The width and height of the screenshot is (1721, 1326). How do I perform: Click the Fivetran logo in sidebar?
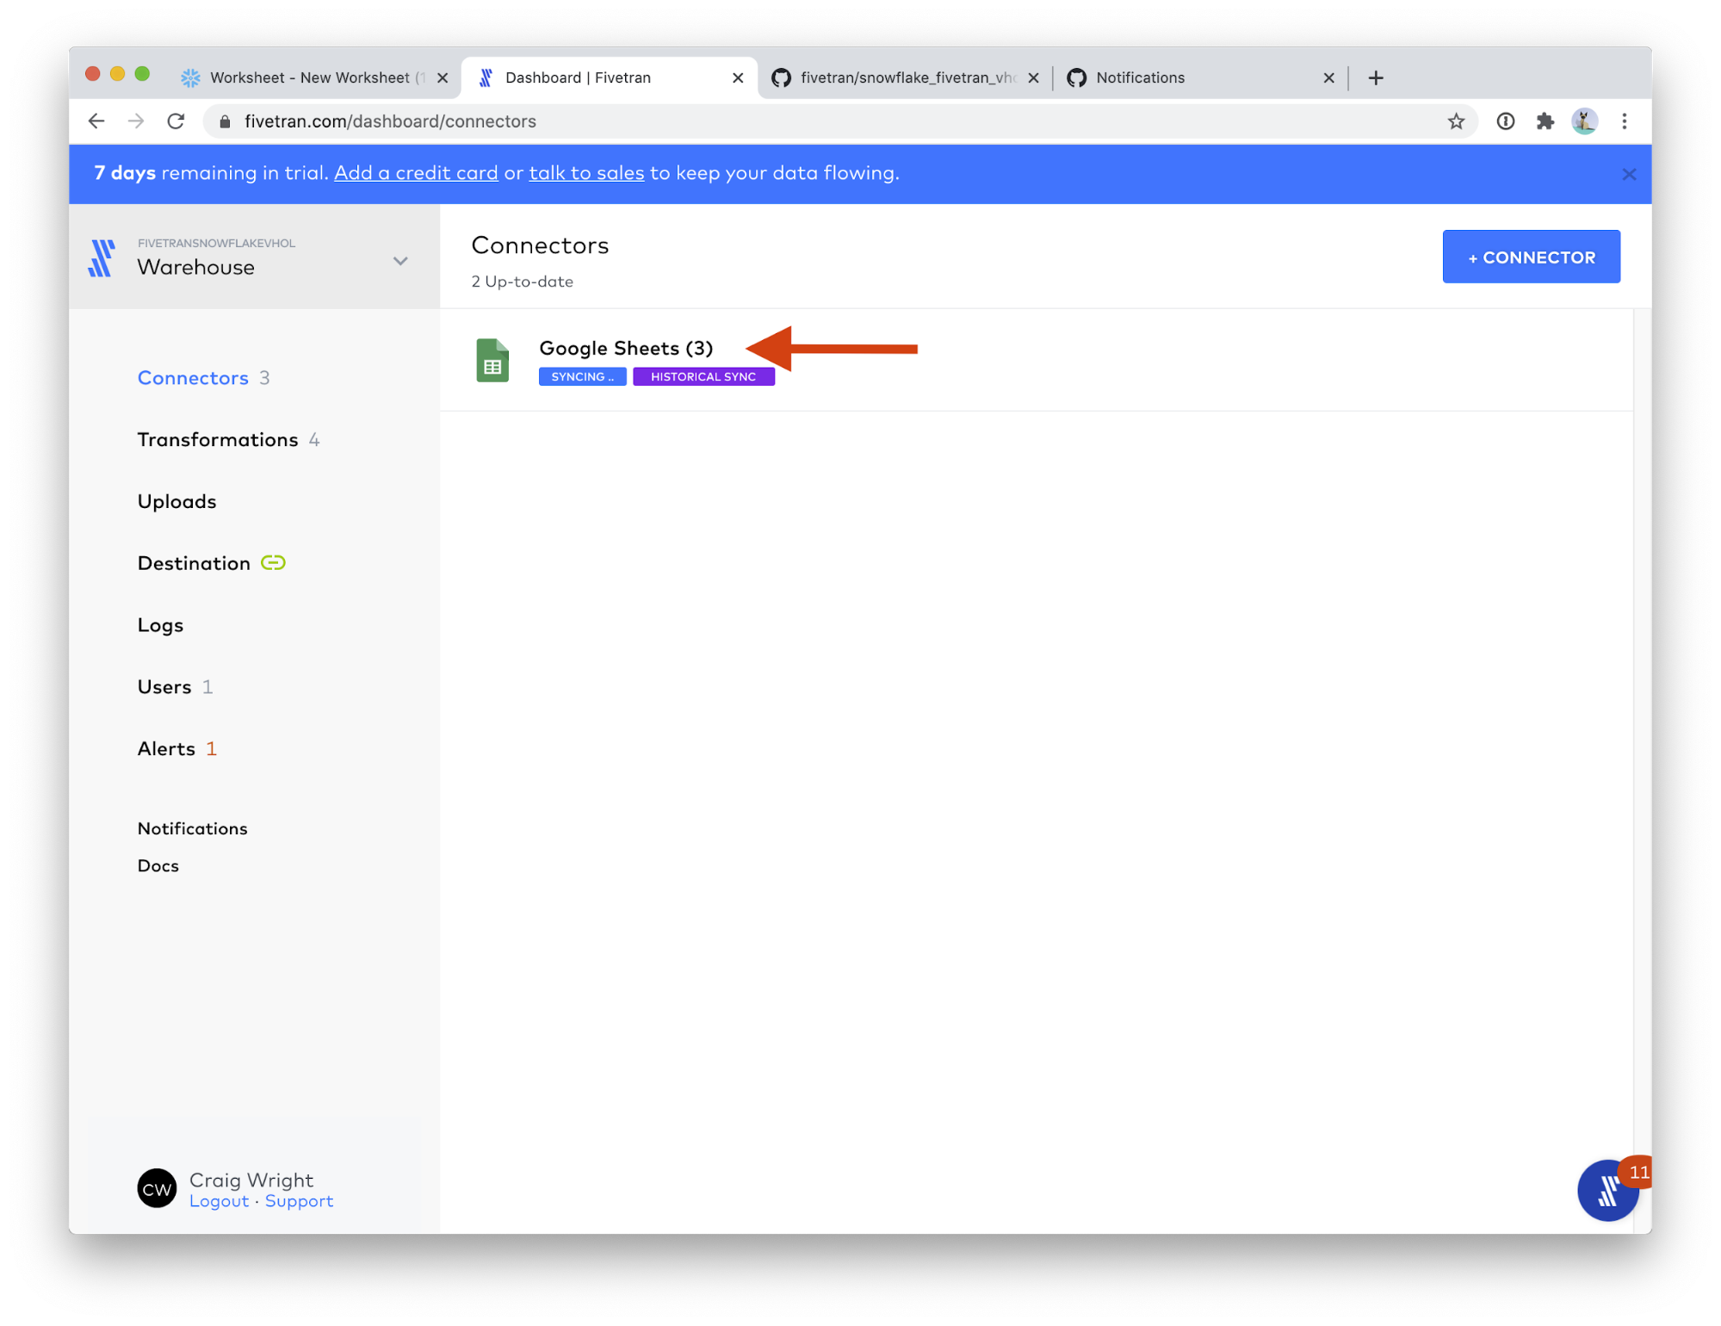102,257
